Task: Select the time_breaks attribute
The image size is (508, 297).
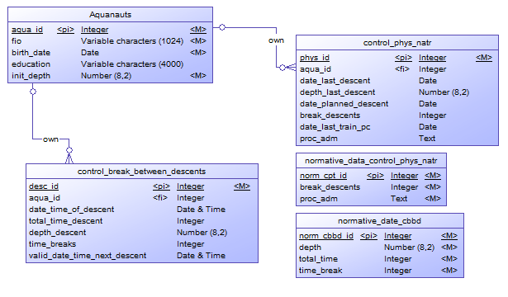Action: (53, 244)
